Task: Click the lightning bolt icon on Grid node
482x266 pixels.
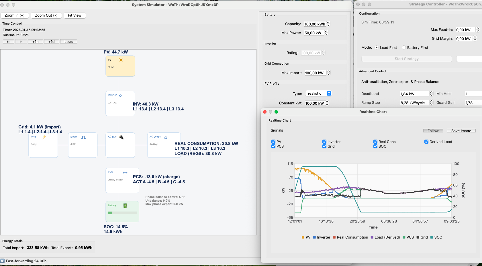Action: click(44, 137)
